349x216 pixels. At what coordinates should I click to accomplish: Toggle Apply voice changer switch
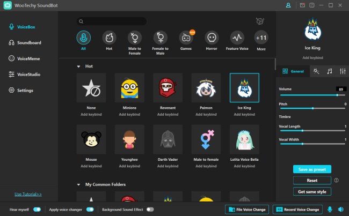[x=90, y=210]
